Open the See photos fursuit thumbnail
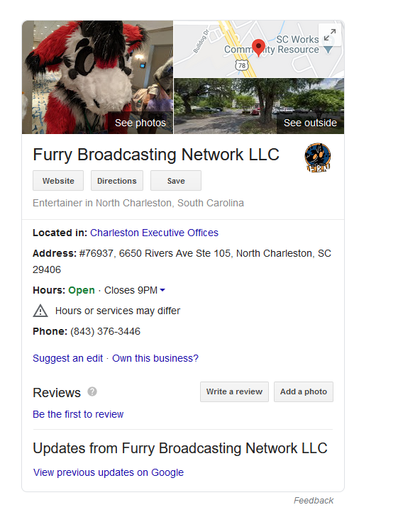The width and height of the screenshot is (398, 517). pos(98,77)
